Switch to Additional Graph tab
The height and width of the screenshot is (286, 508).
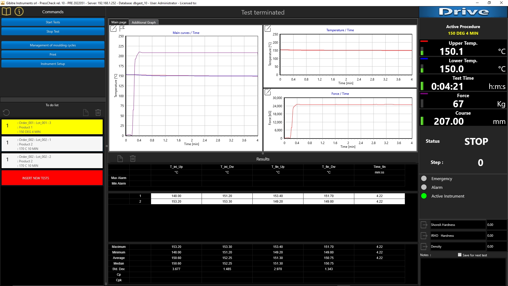(x=144, y=22)
